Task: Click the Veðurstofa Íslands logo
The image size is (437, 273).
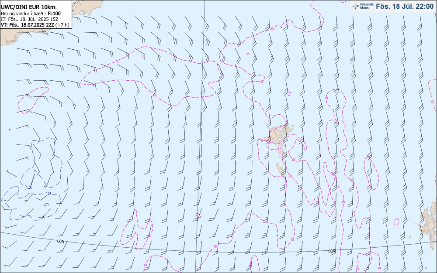Action: coord(363,6)
